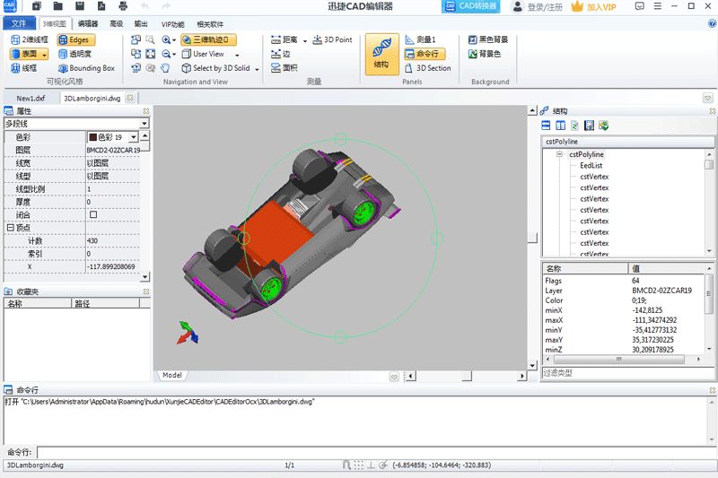Click the new file icon in title bar
Image resolution: width=718 pixels, height=478 pixels.
pyautogui.click(x=37, y=6)
